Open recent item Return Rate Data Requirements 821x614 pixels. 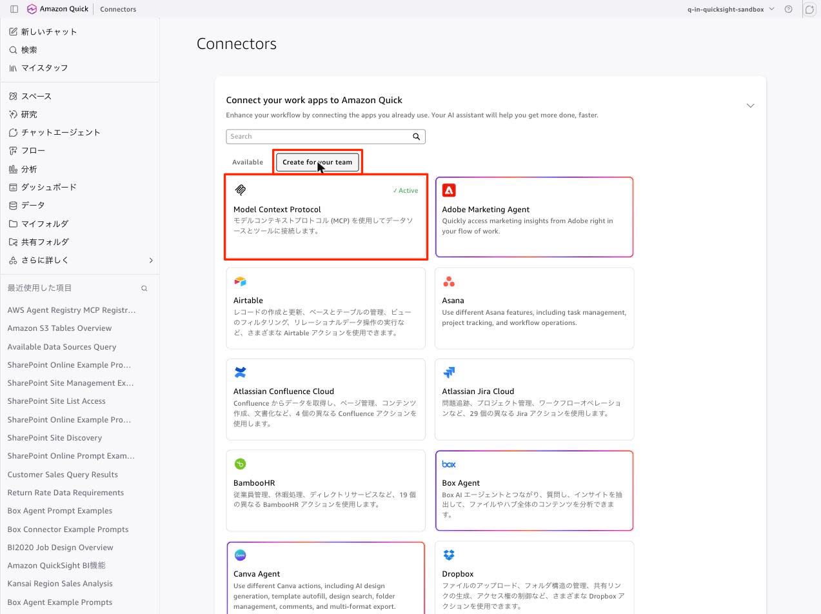pos(65,493)
